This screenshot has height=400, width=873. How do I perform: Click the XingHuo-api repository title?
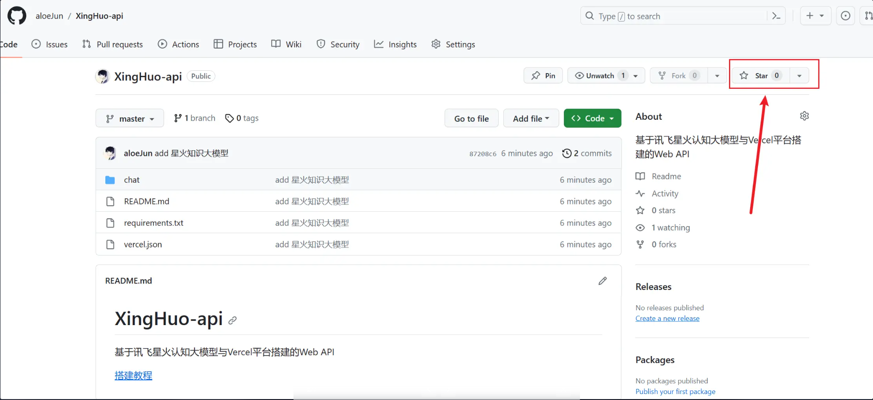148,76
